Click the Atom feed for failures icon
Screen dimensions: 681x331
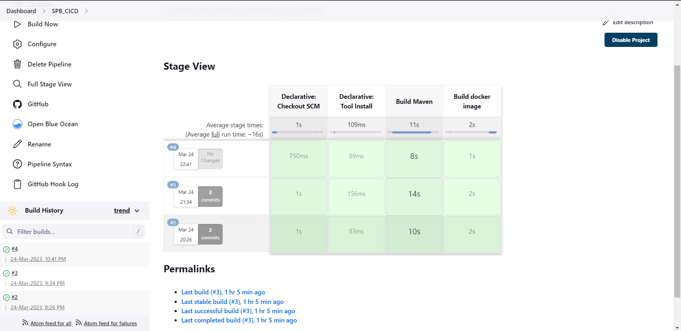point(79,323)
